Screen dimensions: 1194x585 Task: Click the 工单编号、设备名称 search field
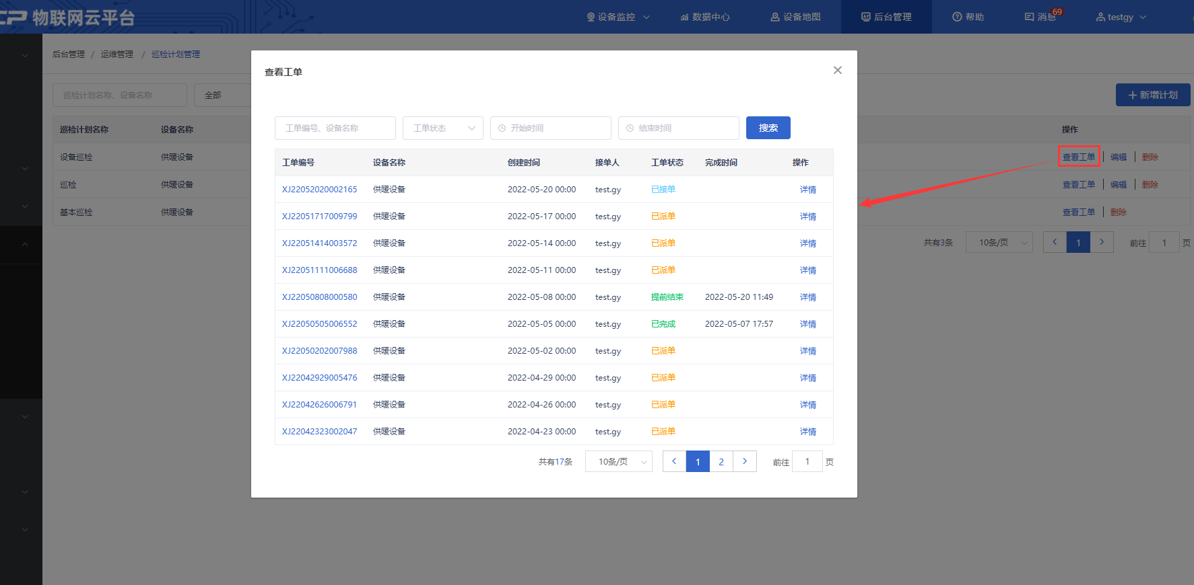click(335, 128)
